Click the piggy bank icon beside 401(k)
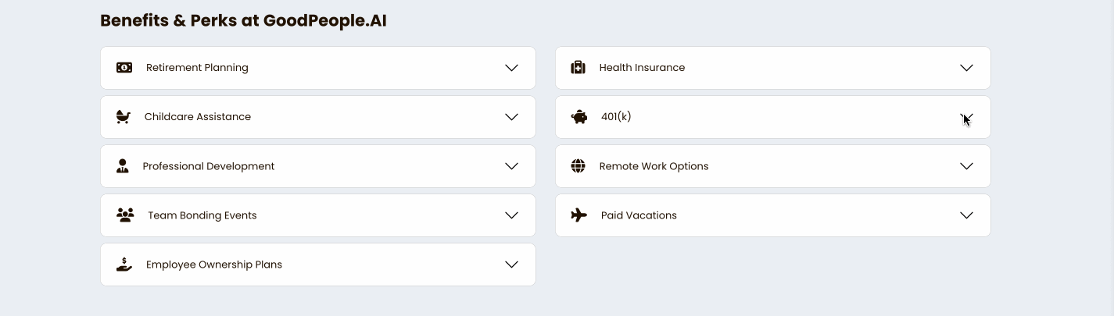This screenshot has width=1114, height=316. coord(579,117)
